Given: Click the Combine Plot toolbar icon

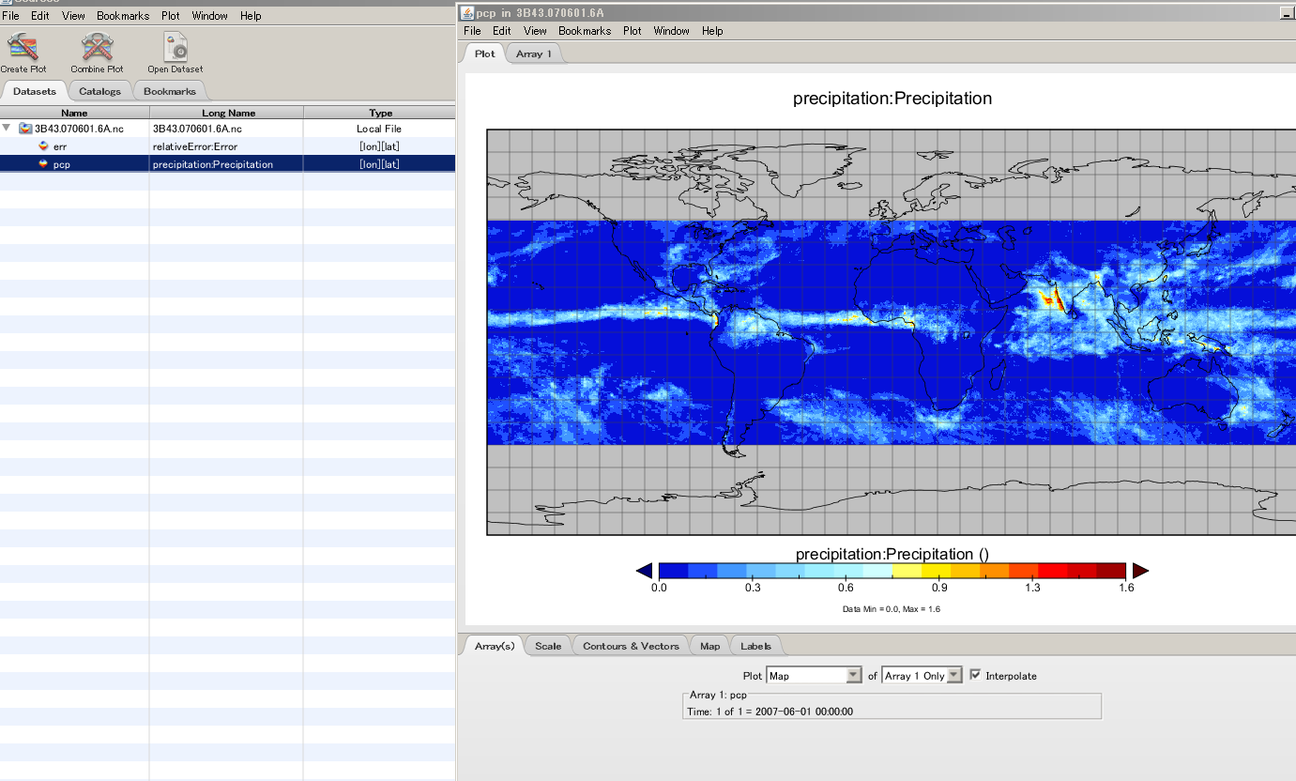Looking at the screenshot, I should tap(97, 47).
